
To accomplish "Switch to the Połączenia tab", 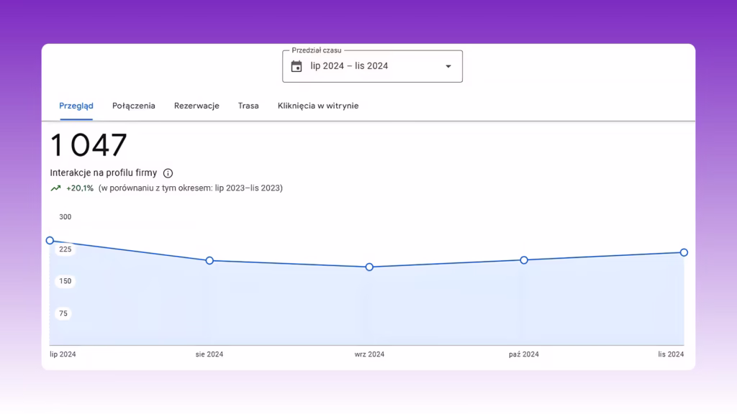I will point(133,106).
